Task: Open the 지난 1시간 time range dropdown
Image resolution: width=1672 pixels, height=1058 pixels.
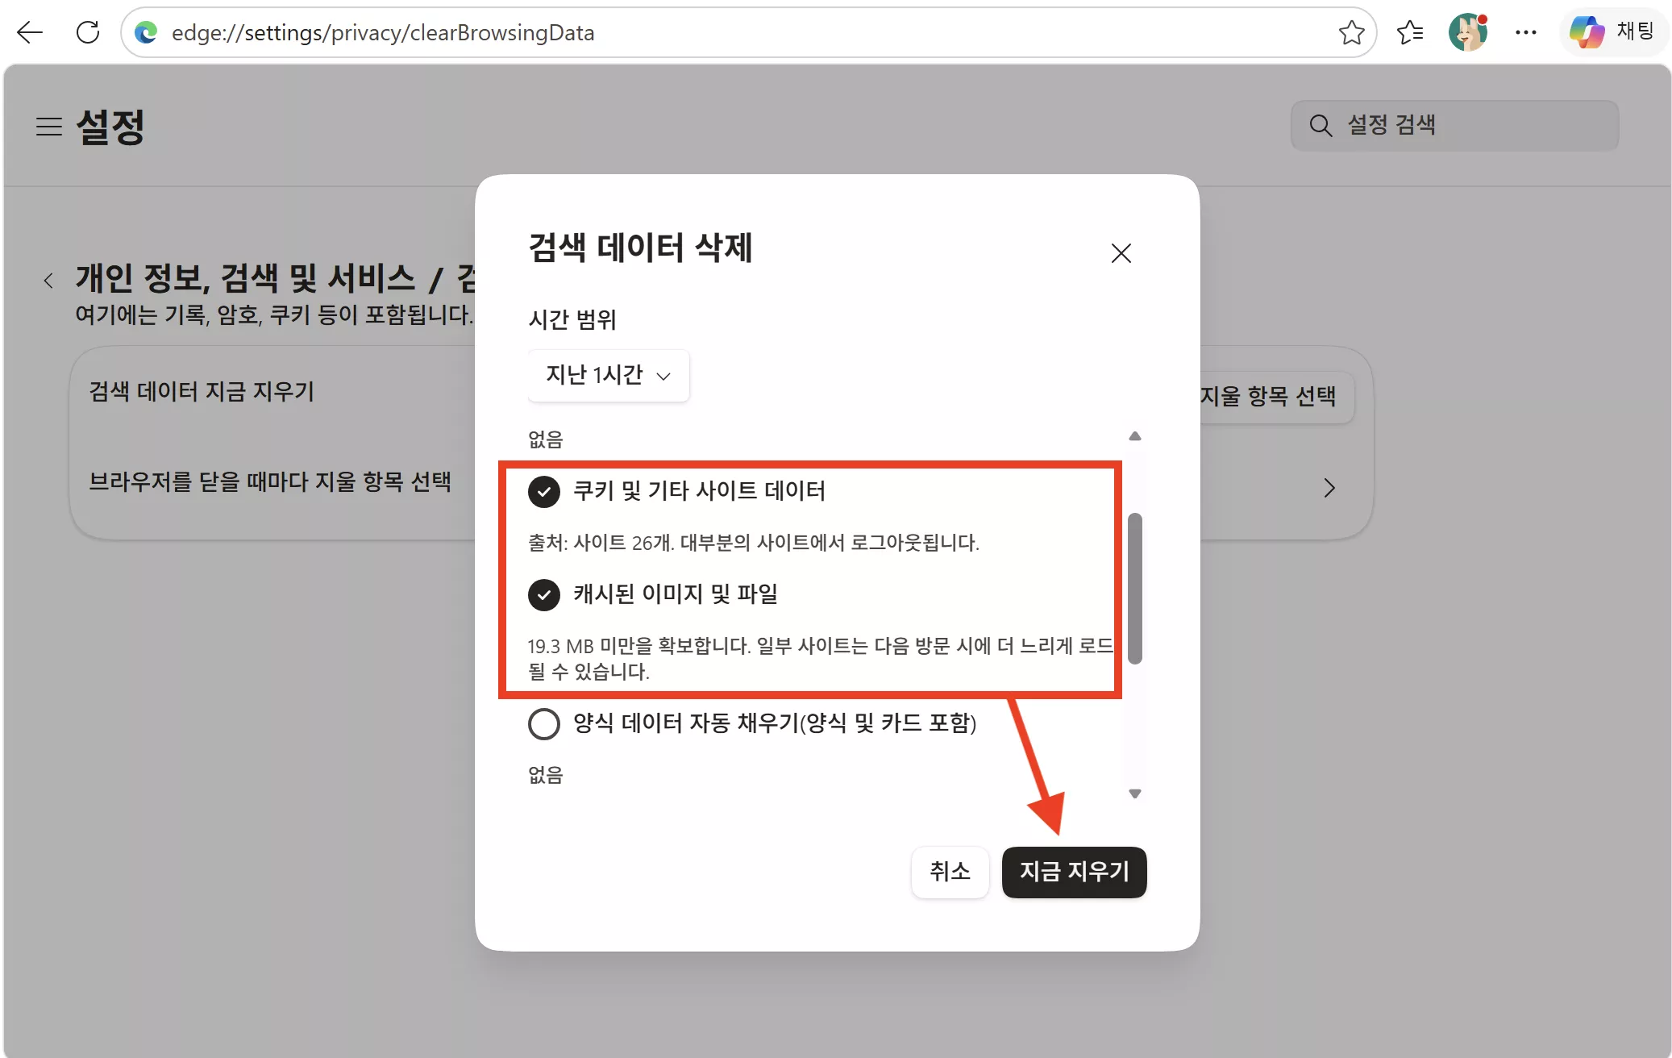Action: [x=608, y=375]
